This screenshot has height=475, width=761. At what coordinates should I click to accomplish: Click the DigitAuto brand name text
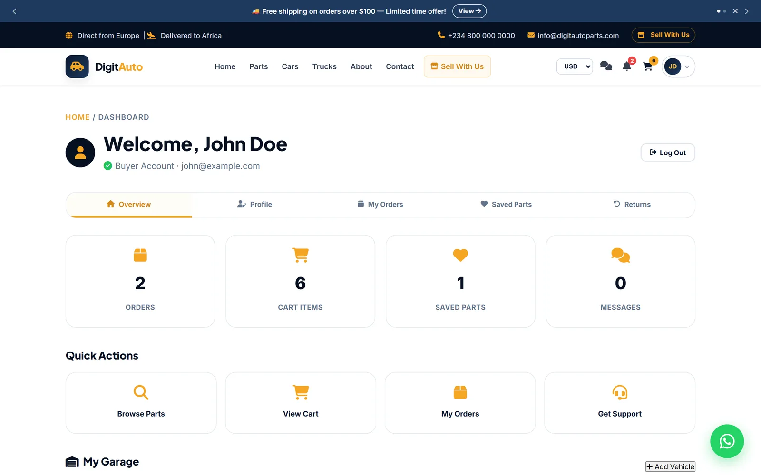[x=119, y=67]
